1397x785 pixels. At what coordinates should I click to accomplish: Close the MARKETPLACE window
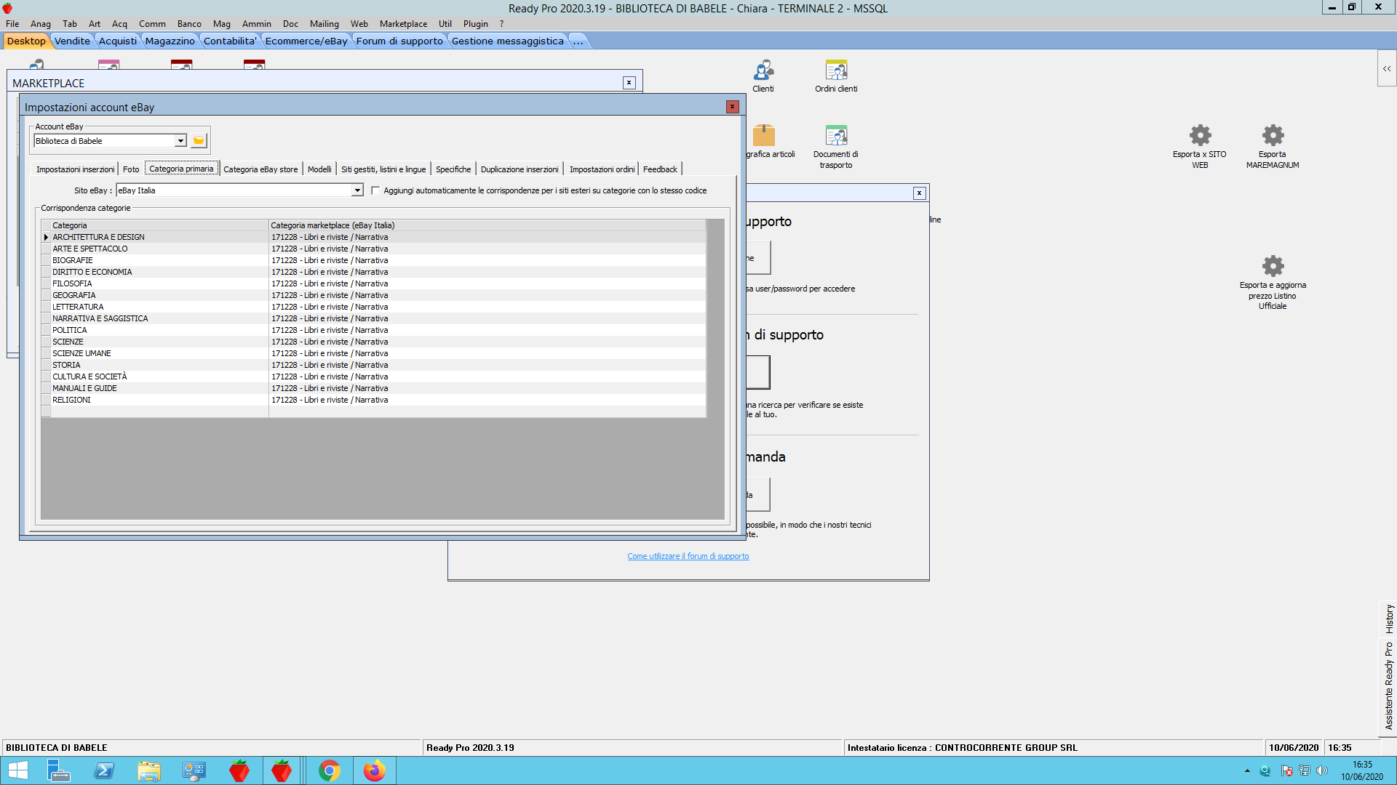[x=629, y=83]
